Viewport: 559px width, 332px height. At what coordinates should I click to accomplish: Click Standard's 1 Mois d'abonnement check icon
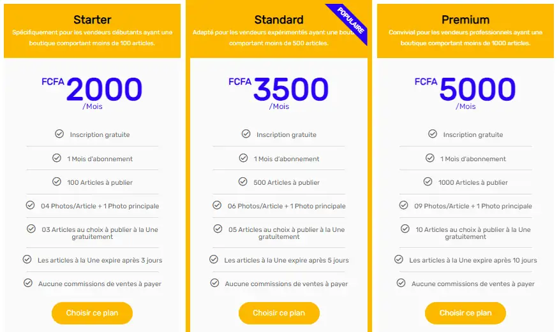tap(243, 158)
